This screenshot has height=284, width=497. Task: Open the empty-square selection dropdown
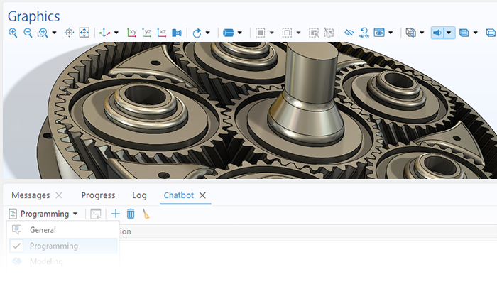tap(298, 33)
